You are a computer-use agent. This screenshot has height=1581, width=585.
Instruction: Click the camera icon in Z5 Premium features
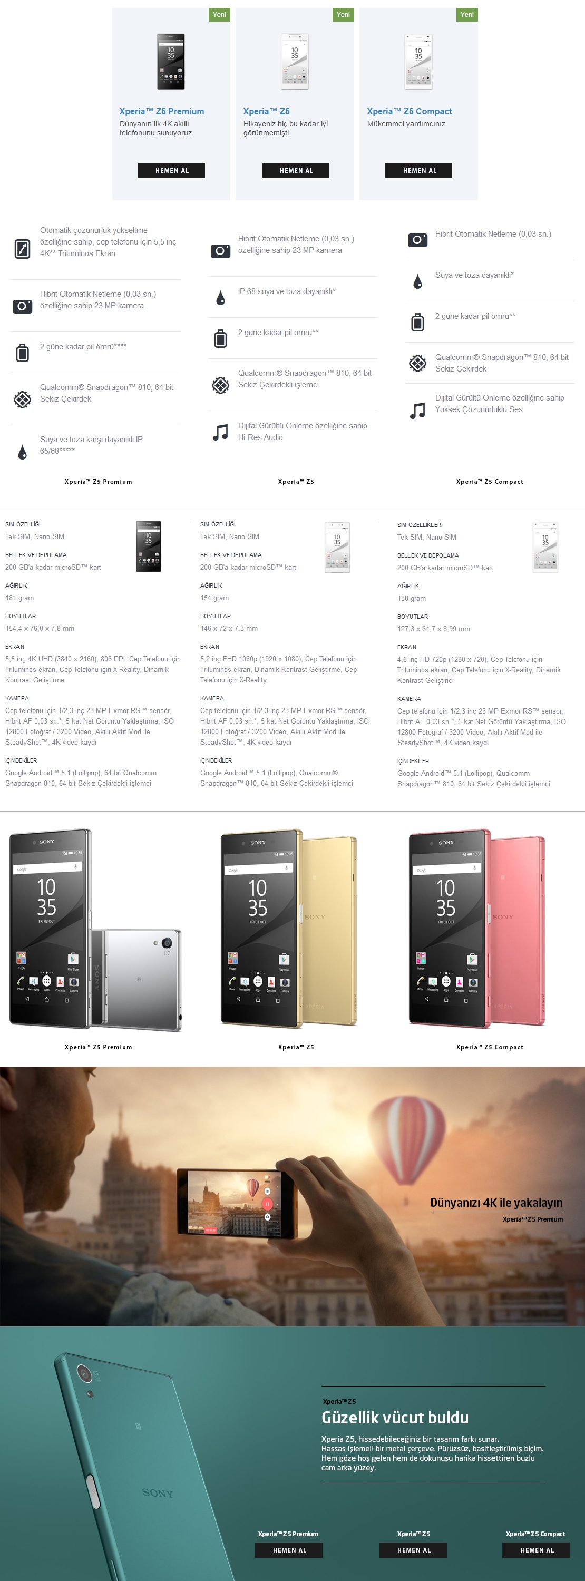pyautogui.click(x=23, y=306)
